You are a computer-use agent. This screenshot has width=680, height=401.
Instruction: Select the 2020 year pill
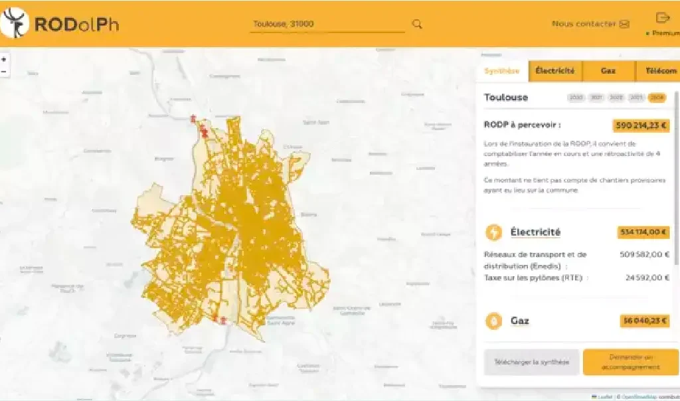point(576,98)
